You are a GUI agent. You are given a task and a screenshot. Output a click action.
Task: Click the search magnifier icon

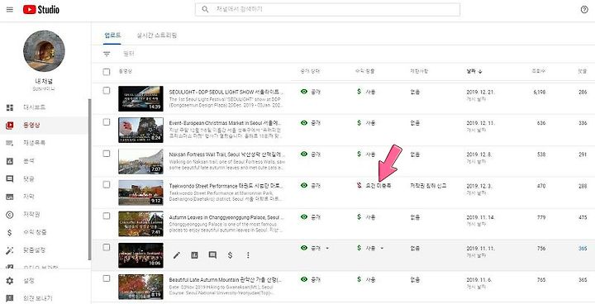click(205, 9)
